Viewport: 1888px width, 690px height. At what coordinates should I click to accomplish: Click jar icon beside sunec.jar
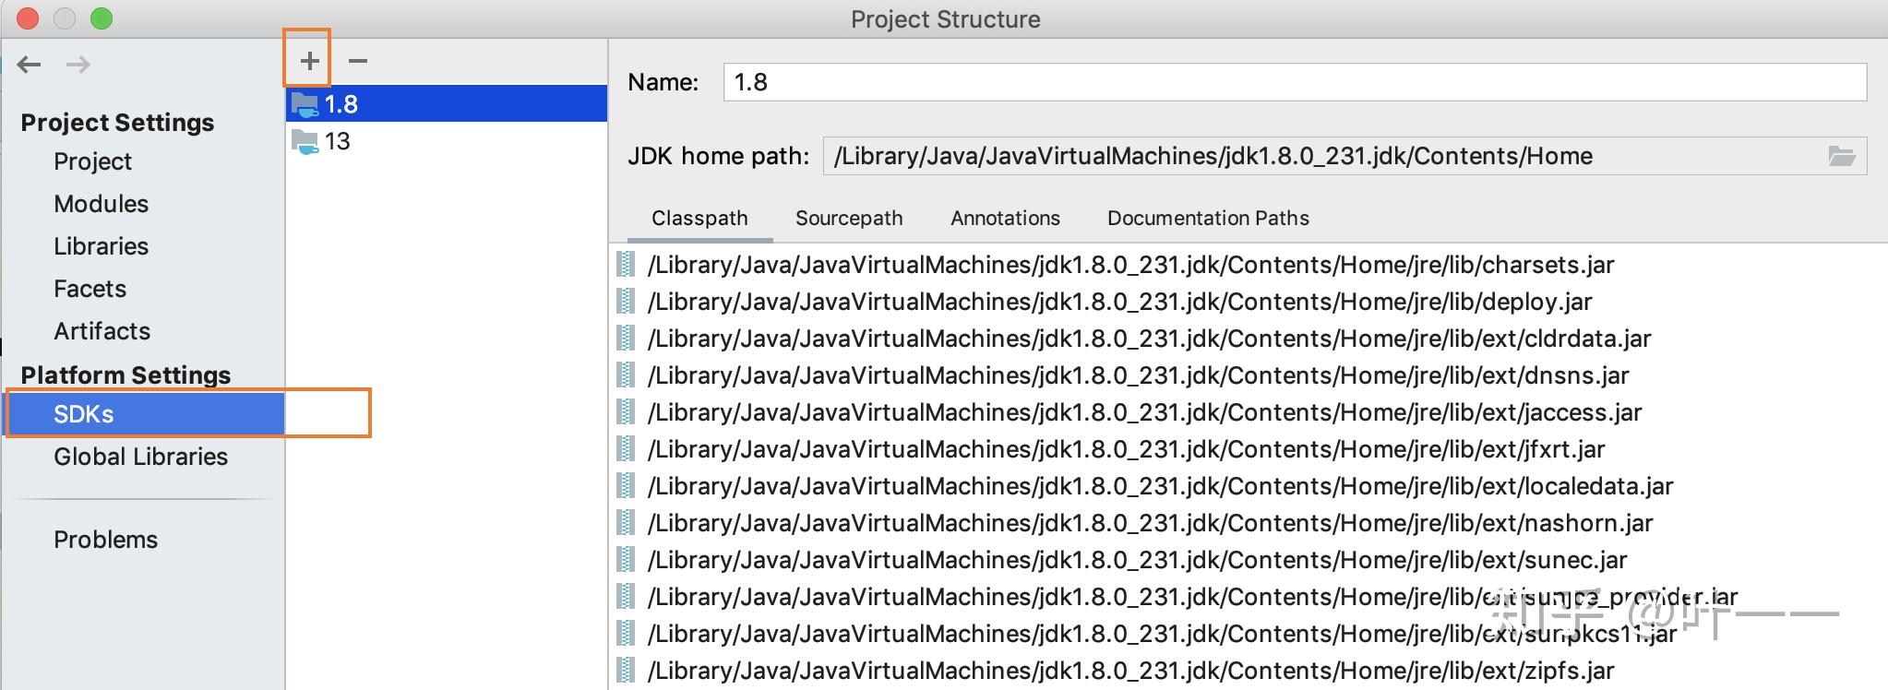(x=626, y=560)
